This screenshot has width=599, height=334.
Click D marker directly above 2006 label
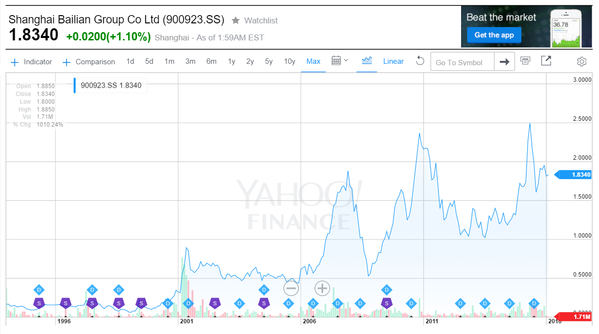[x=312, y=303]
